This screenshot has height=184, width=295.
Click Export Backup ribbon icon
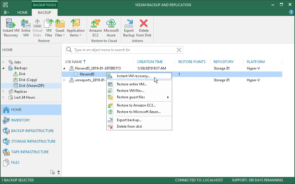click(x=129, y=28)
